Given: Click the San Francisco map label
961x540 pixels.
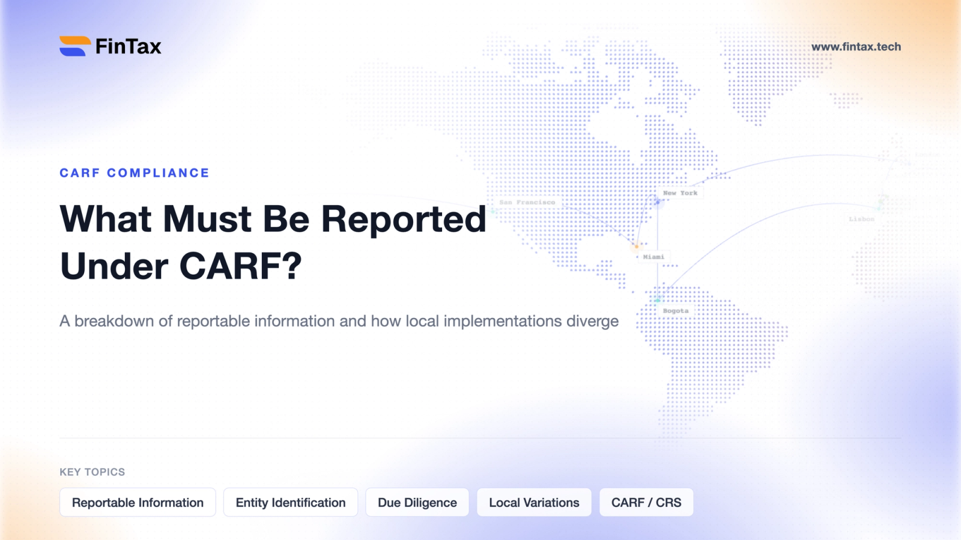Looking at the screenshot, I should pyautogui.click(x=527, y=202).
